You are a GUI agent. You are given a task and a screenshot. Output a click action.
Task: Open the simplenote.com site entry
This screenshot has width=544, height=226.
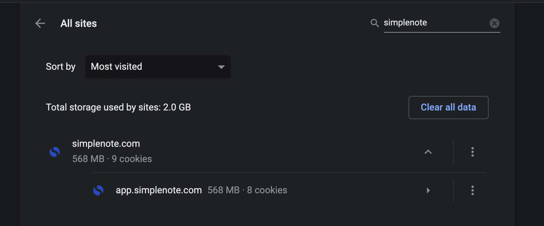pyautogui.click(x=106, y=144)
